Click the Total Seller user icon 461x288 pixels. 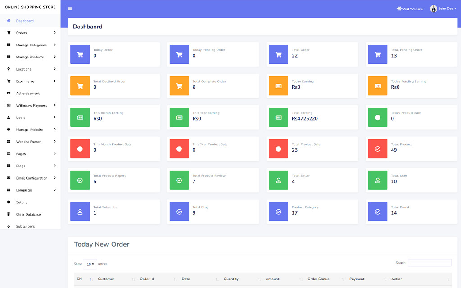[278, 180]
